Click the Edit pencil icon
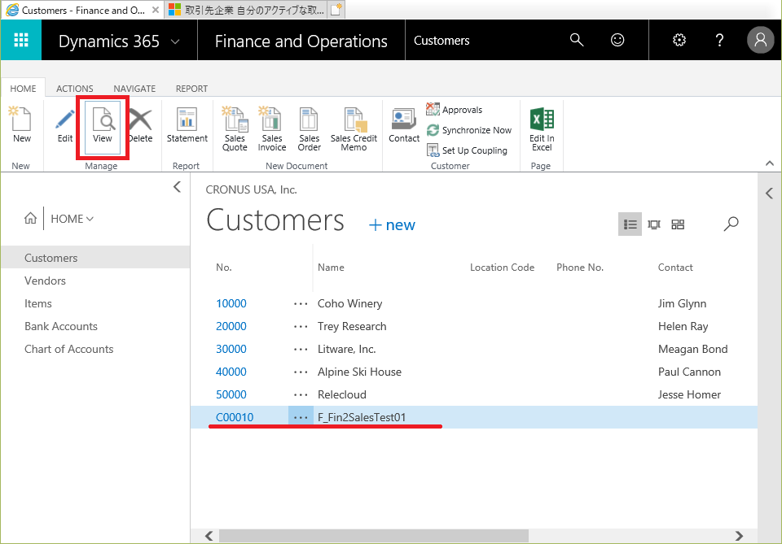Viewport: 782px width, 544px height. pyautogui.click(x=65, y=124)
